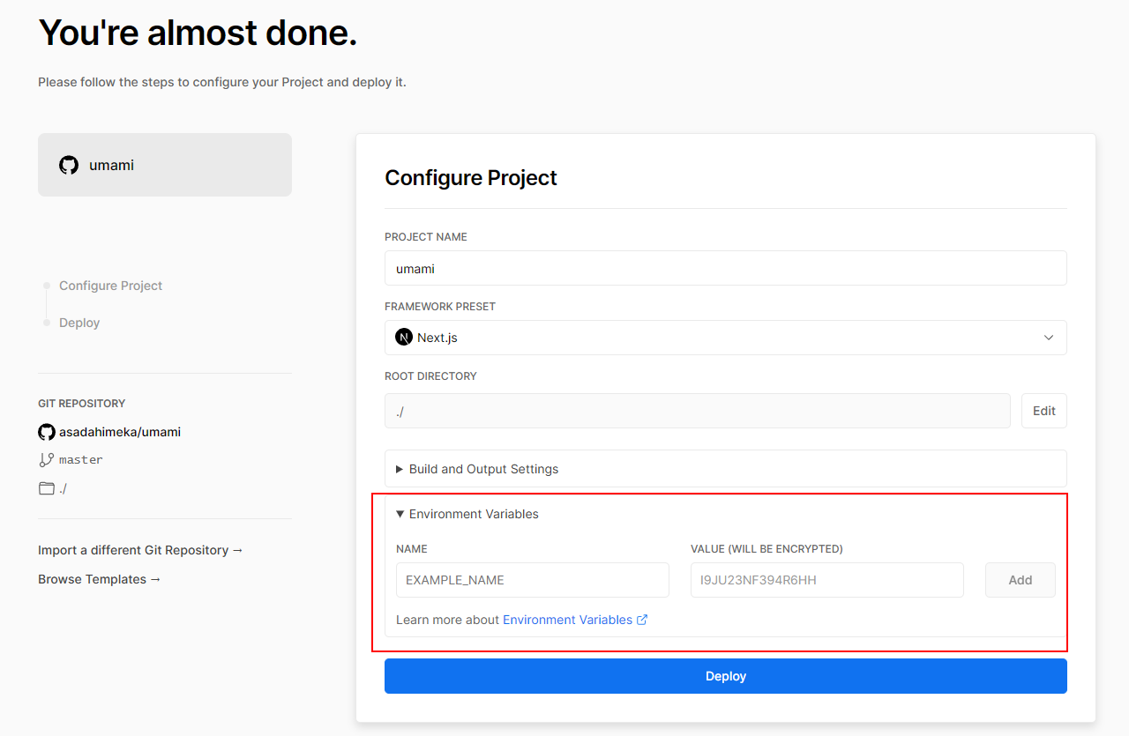Viewport: 1129px width, 736px height.
Task: Click the blue Deploy button
Action: point(725,676)
